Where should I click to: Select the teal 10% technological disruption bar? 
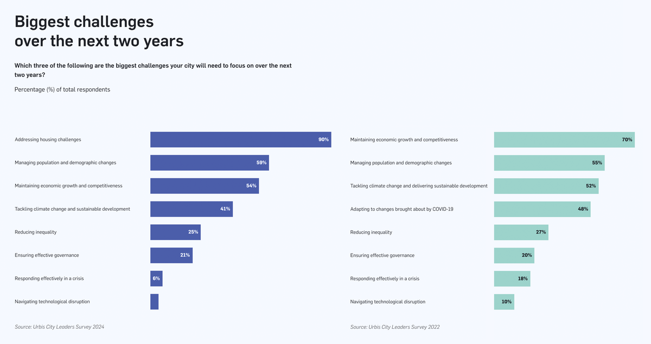click(x=504, y=302)
